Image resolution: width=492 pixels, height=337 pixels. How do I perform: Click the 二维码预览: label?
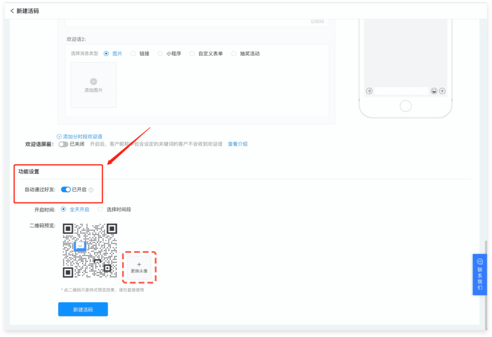pyautogui.click(x=42, y=226)
